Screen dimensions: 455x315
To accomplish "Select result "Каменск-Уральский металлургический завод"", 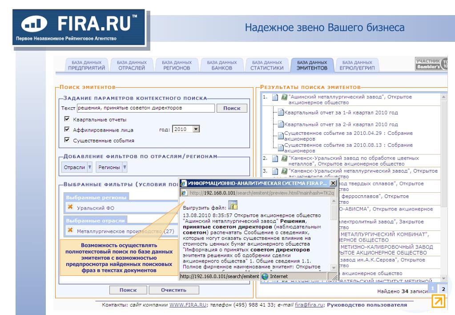I will pos(363,174).
